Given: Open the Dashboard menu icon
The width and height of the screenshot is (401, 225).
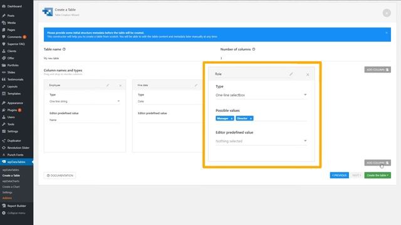Looking at the screenshot, I should [x=4, y=6].
